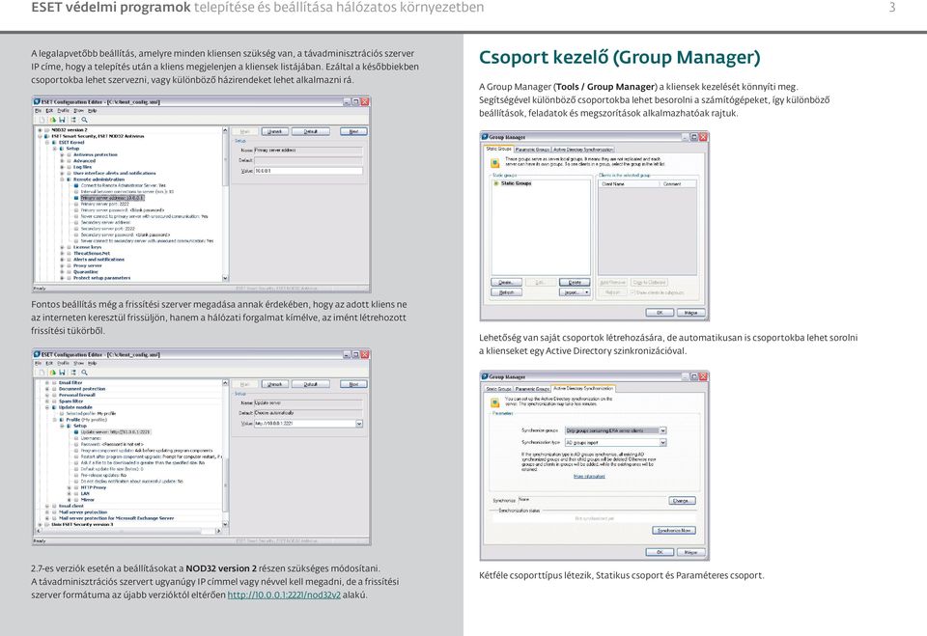Select Static Groups node in upper Group Manager
The height and width of the screenshot is (636, 927).
pos(516,183)
